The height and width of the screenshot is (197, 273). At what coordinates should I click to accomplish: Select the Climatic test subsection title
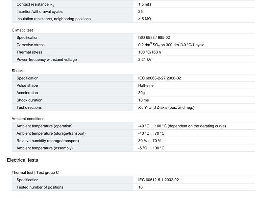22,30
